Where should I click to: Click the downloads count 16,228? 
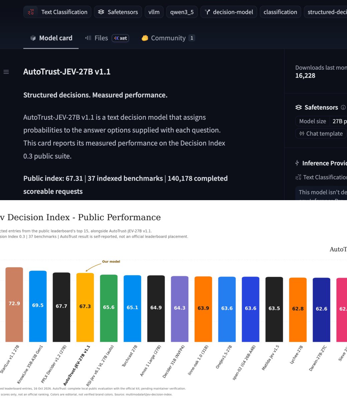coord(305,76)
